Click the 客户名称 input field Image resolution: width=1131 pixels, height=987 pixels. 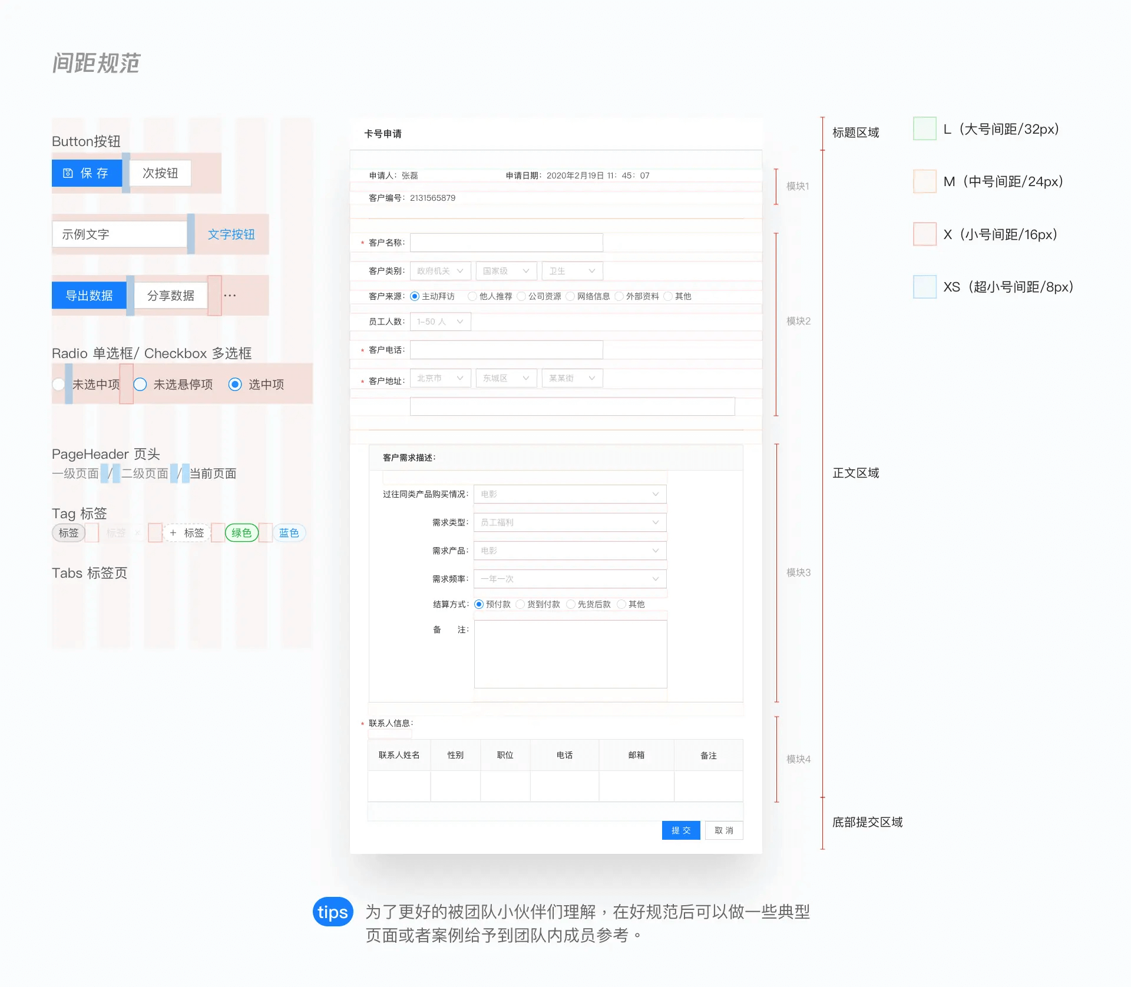pyautogui.click(x=506, y=243)
